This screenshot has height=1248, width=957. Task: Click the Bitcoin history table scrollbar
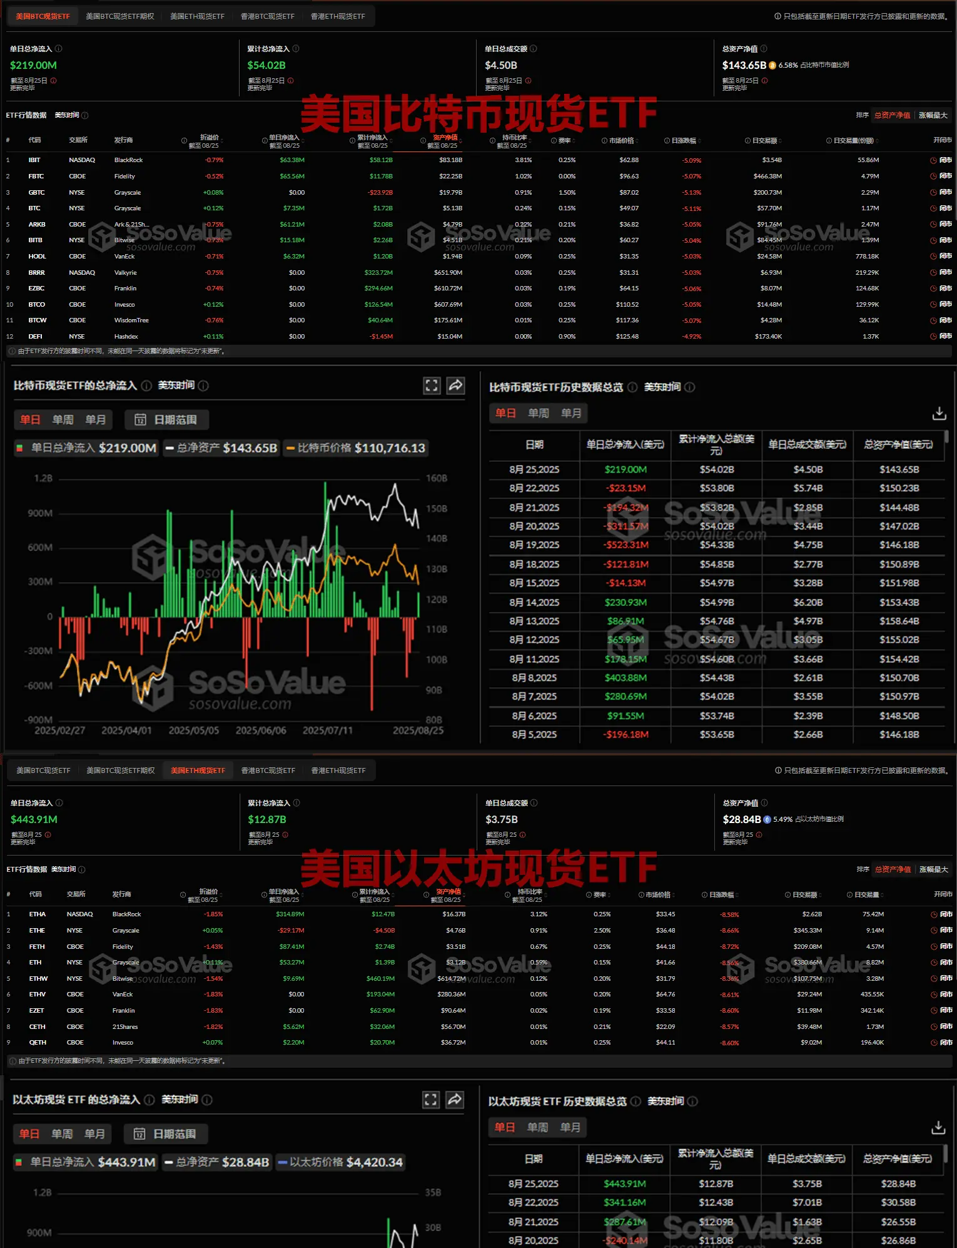946,437
